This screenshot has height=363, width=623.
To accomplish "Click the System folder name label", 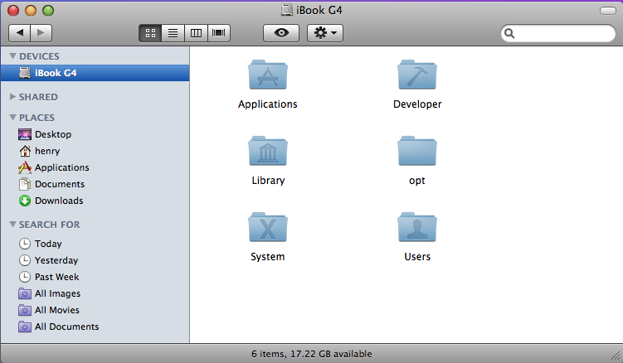I will [x=268, y=257].
